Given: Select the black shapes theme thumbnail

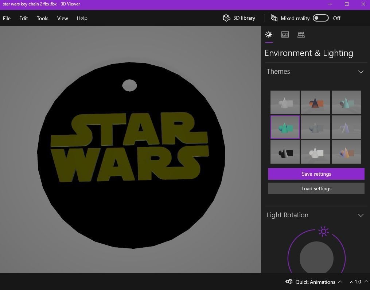Looking at the screenshot, I should point(285,152).
